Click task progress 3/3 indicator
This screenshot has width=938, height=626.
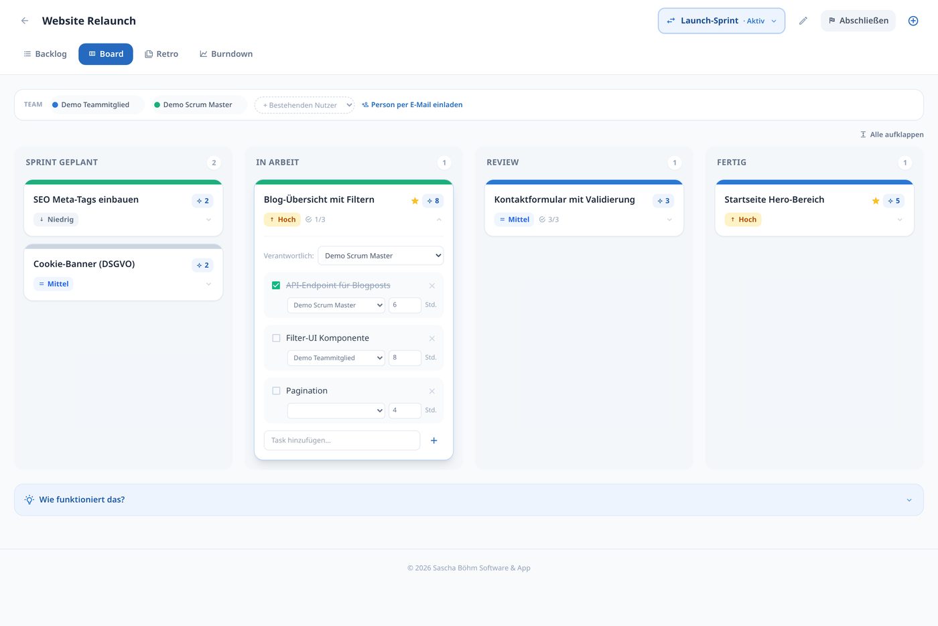coord(549,220)
